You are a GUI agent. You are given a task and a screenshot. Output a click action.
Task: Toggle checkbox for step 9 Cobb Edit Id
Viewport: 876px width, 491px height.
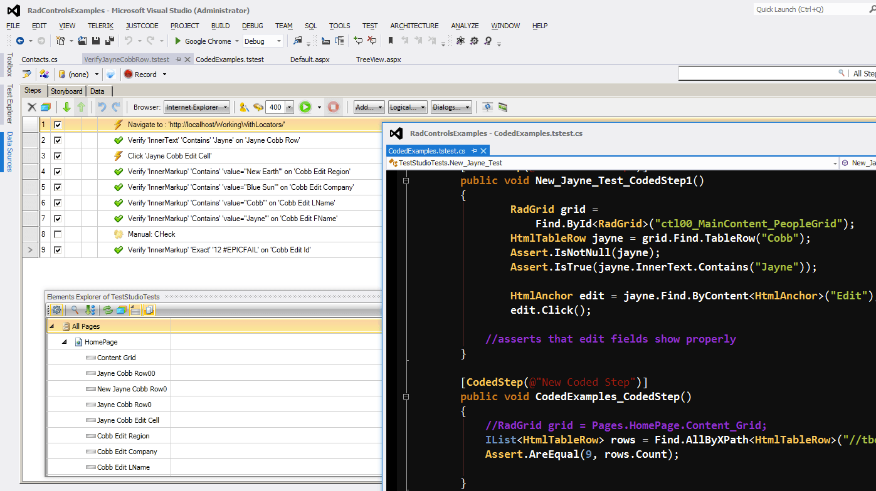point(58,250)
